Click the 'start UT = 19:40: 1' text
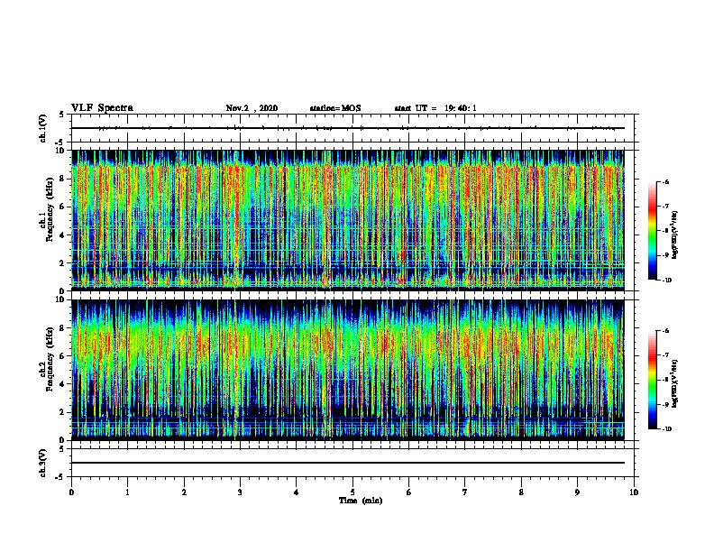The height and width of the screenshot is (552, 714). 435,108
